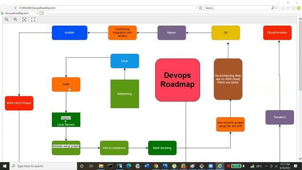
Task: Select the purple Terraform node
Action: [x=280, y=117]
